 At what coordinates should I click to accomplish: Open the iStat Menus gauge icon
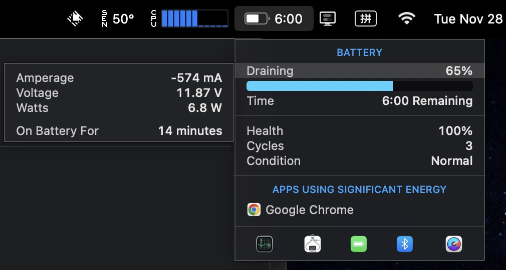point(453,244)
